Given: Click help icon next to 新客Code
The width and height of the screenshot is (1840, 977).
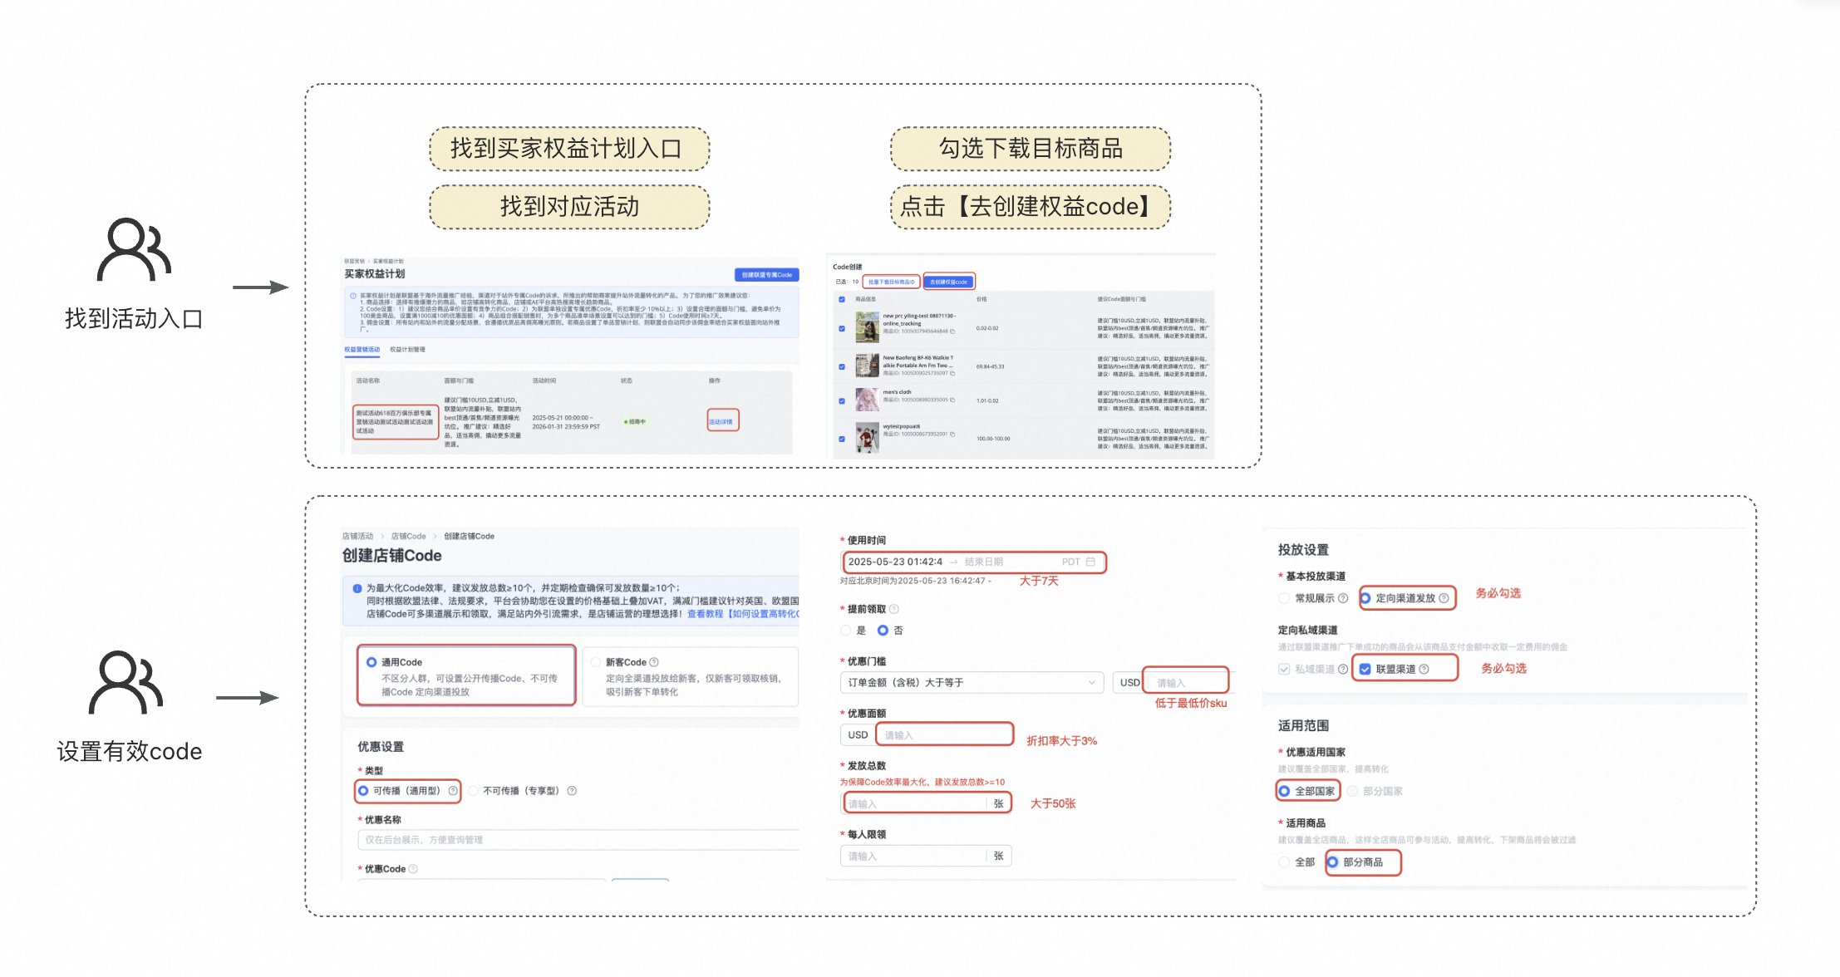Looking at the screenshot, I should (654, 662).
